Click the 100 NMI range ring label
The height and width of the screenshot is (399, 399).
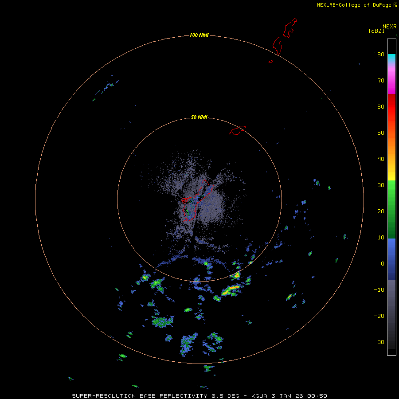coord(199,35)
